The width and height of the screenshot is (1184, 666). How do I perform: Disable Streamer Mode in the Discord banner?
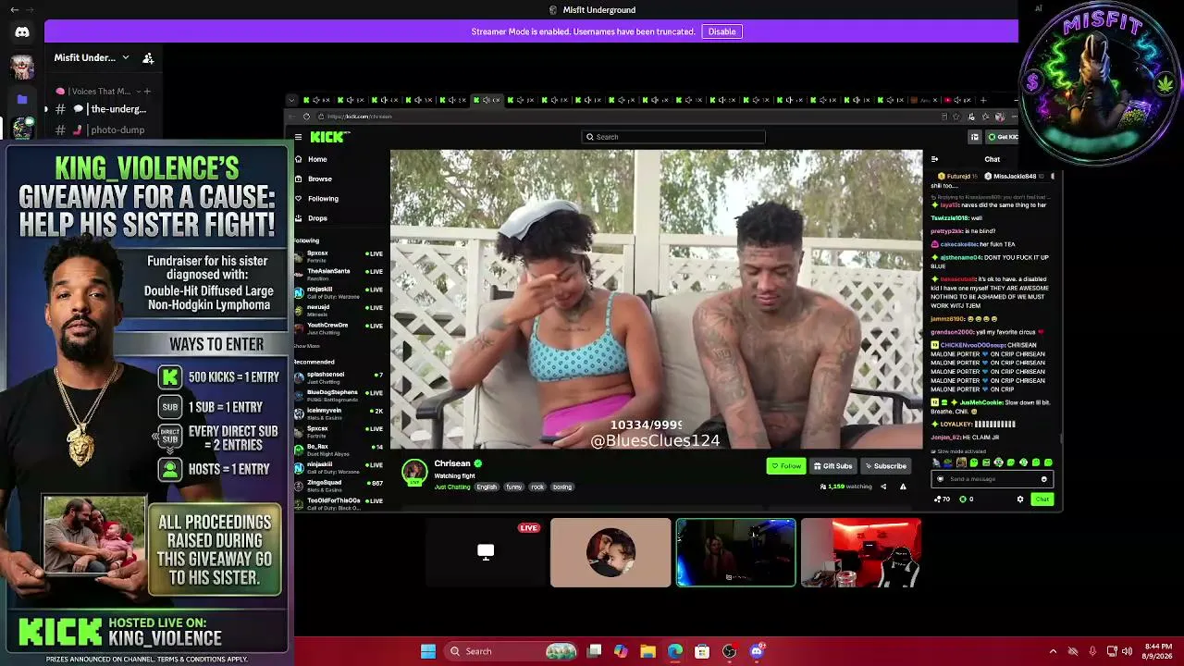pos(721,31)
